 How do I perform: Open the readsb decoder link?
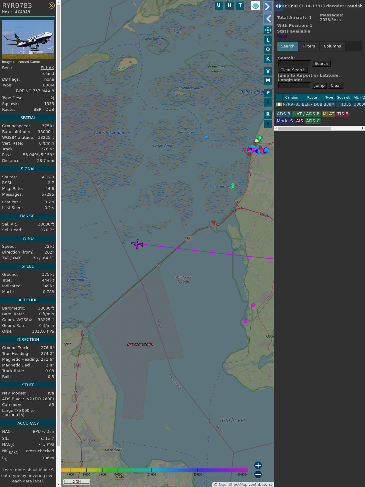pos(355,6)
